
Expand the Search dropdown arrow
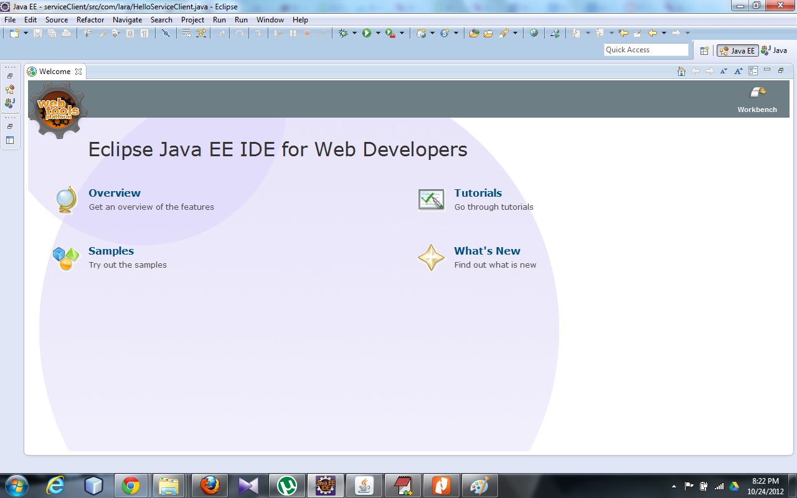click(x=515, y=33)
